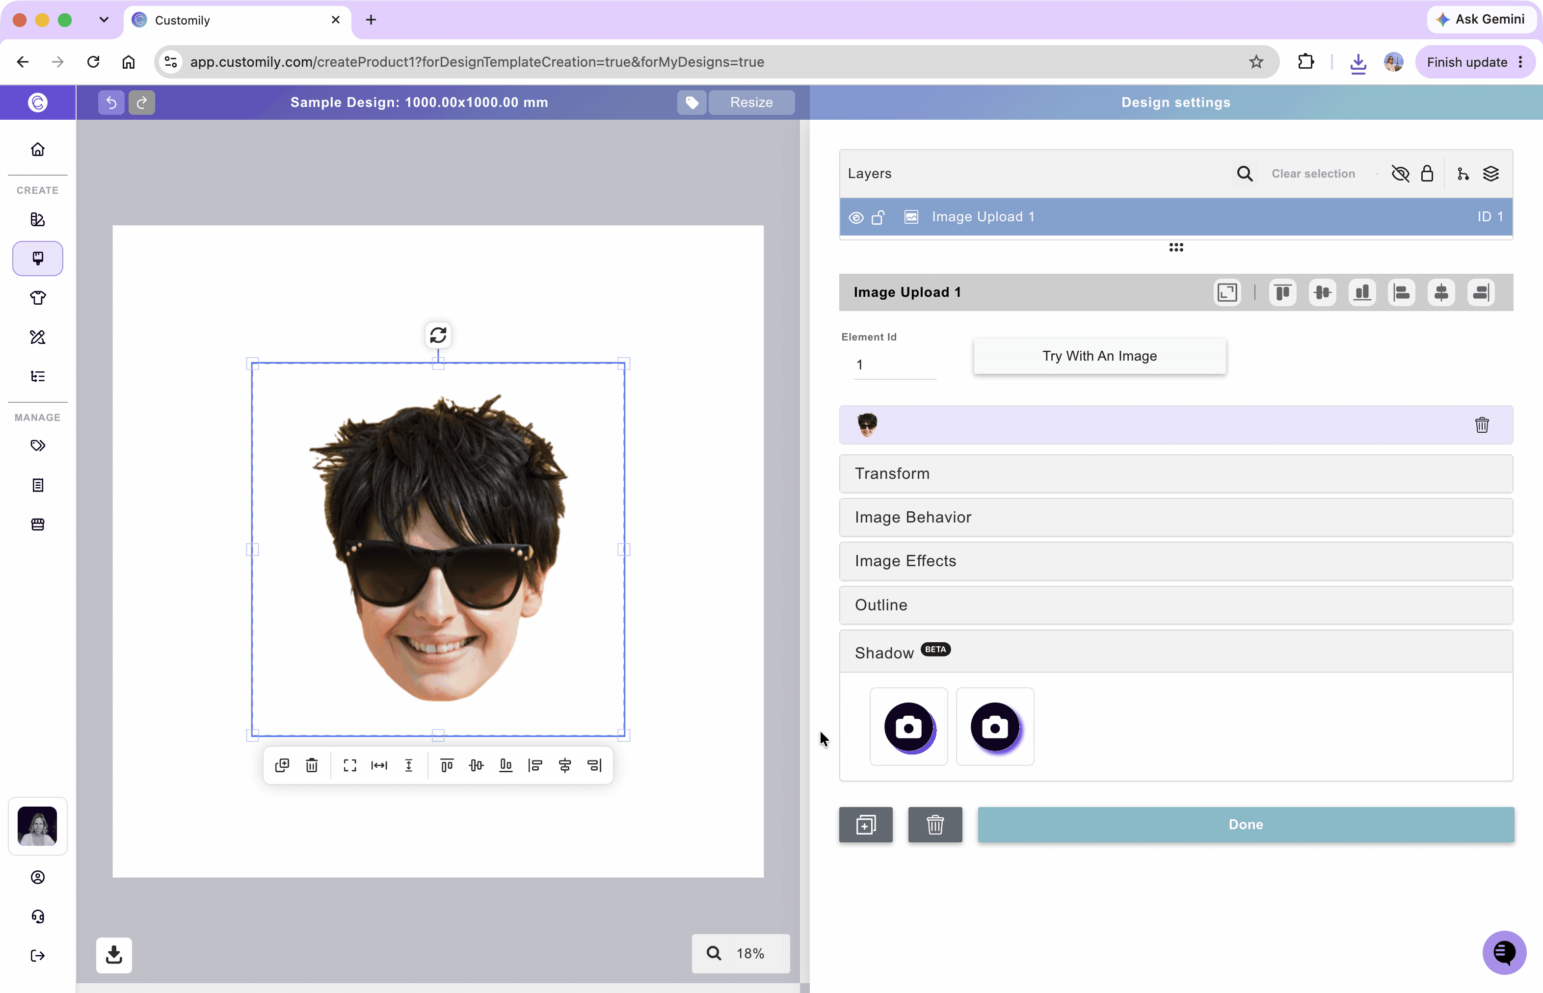1543x993 pixels.
Task: Open the Home icon in left sidebar
Action: click(37, 150)
